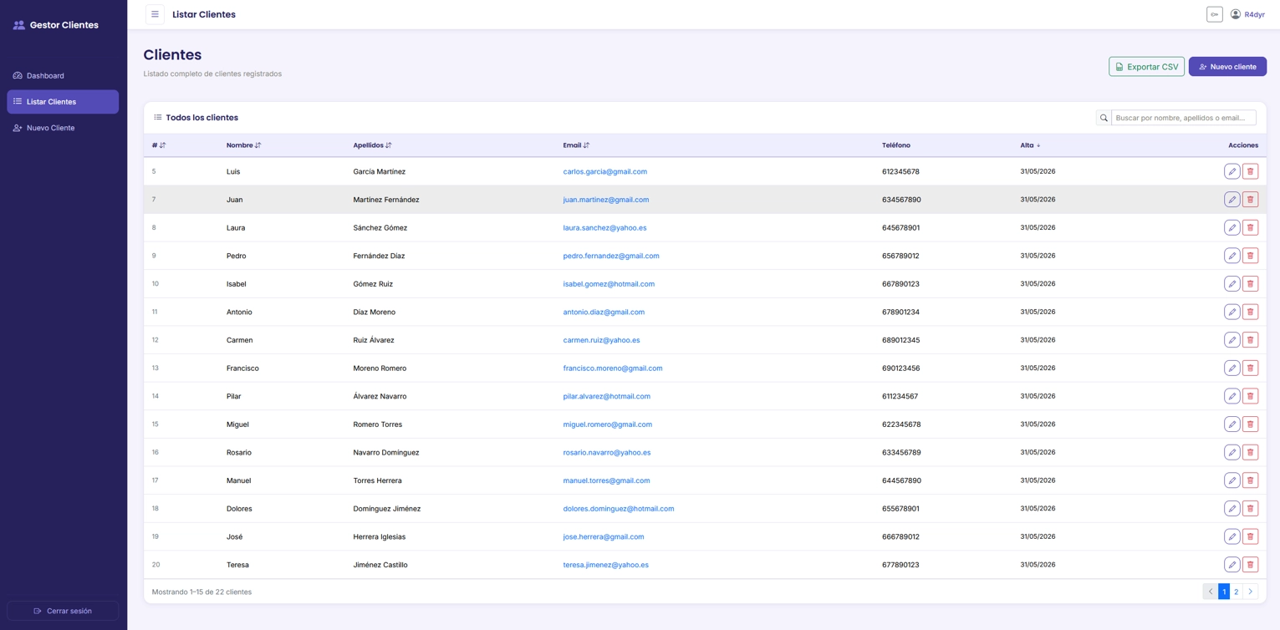Edit client Laura Sánchez Gómez
The image size is (1280, 630).
pyautogui.click(x=1232, y=227)
